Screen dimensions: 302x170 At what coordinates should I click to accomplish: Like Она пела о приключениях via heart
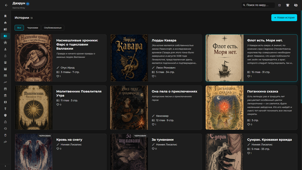coord(153,124)
